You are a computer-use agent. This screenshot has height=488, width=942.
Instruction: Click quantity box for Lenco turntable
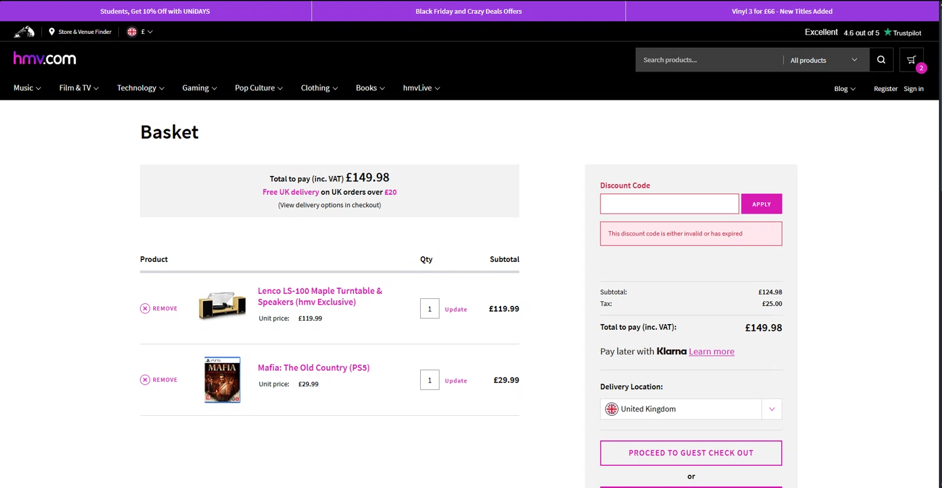pyautogui.click(x=430, y=308)
